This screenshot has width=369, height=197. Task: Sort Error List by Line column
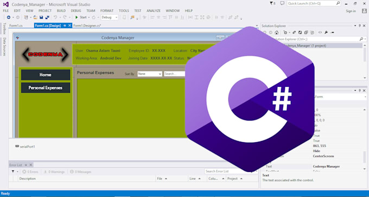198,179
